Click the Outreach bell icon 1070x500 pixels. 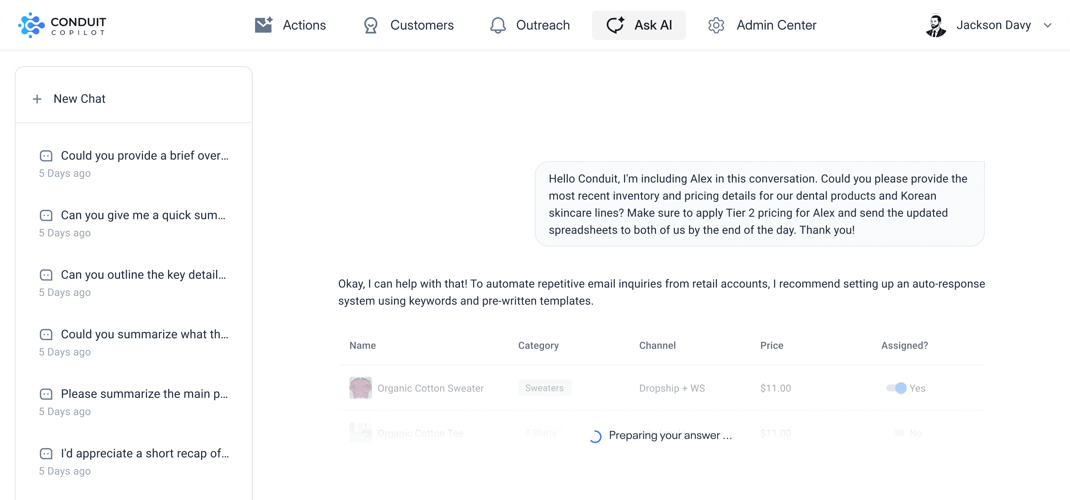[x=498, y=25]
